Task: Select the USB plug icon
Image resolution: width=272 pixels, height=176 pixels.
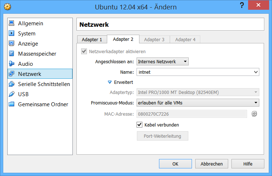Action: point(12,94)
